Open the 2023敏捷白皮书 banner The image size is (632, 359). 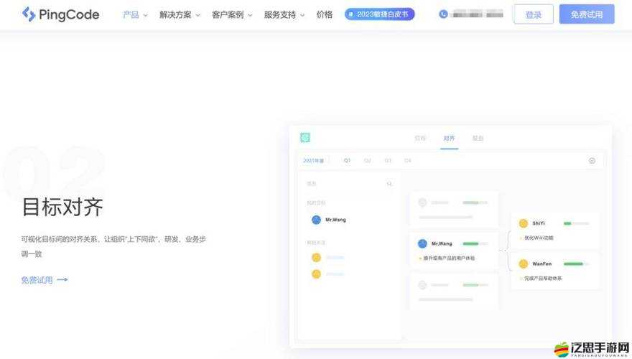point(379,14)
